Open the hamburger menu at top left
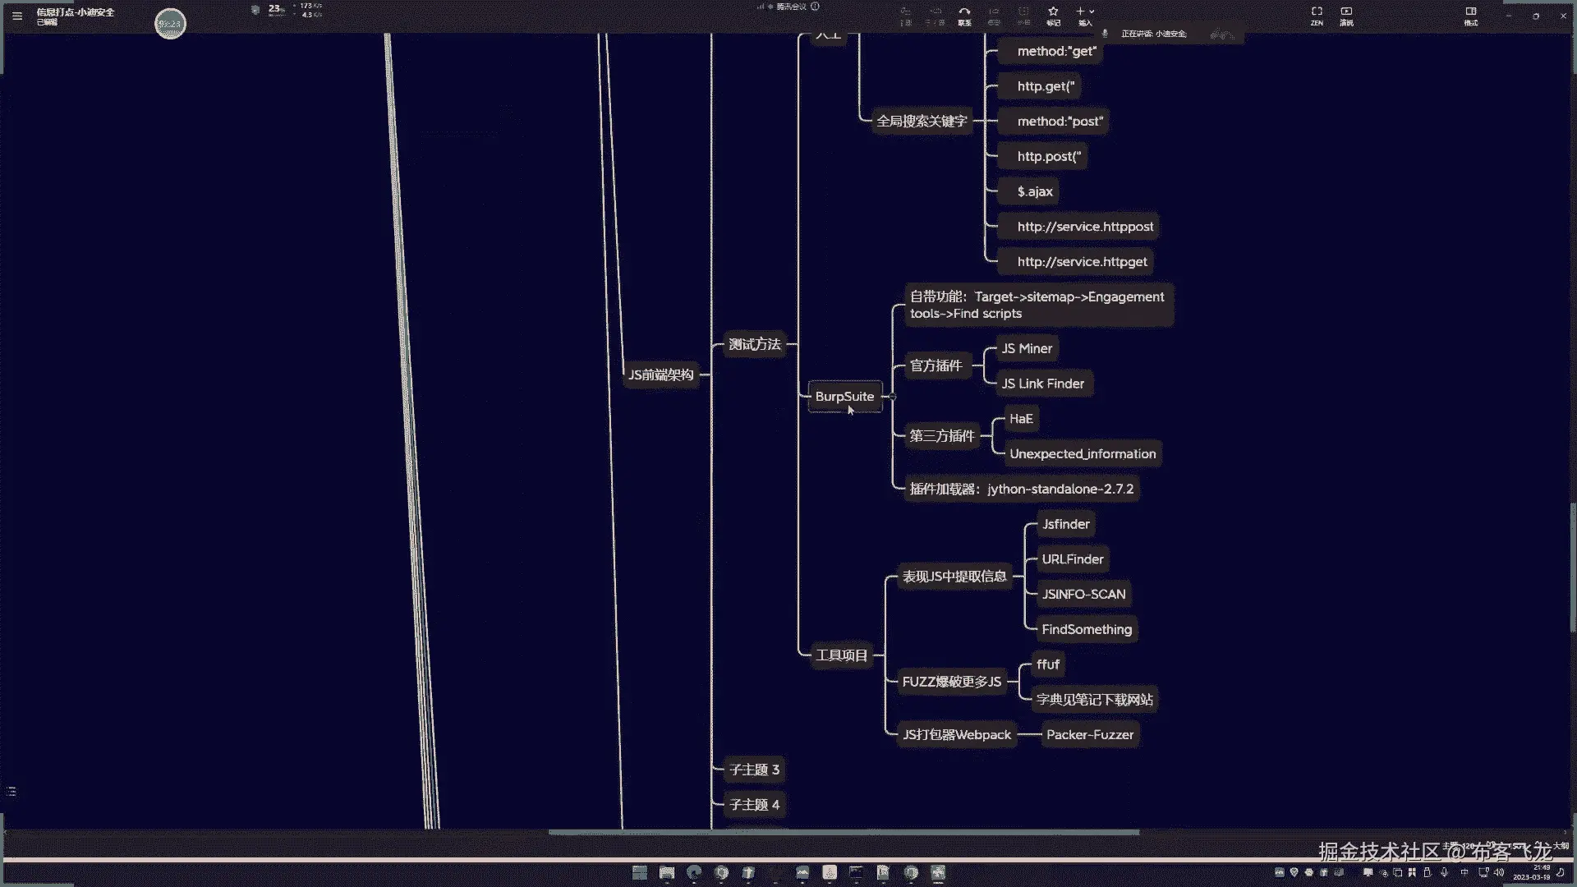 click(17, 16)
